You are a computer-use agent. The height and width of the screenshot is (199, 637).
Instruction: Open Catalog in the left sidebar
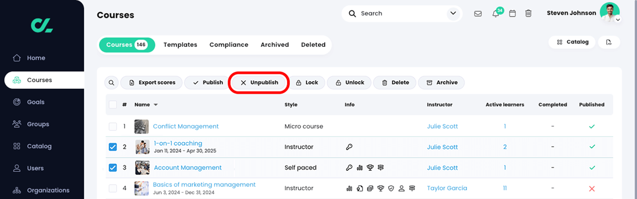pyautogui.click(x=39, y=146)
